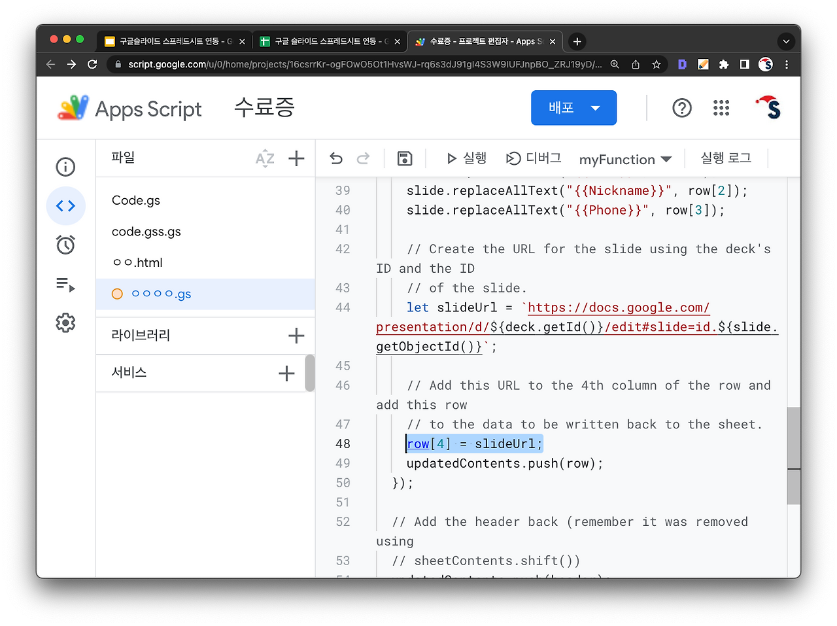Click the 파일 files header label
Screen dimensions: 837x626
click(x=123, y=158)
